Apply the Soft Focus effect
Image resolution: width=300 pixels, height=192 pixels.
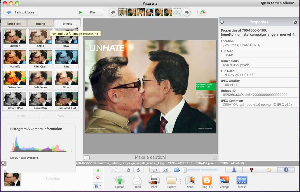pyautogui.click(x=40, y=79)
